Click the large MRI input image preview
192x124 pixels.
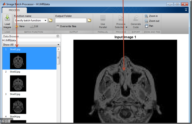coord(125,81)
